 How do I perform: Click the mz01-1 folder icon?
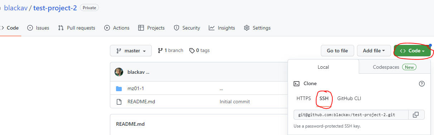tap(119, 89)
